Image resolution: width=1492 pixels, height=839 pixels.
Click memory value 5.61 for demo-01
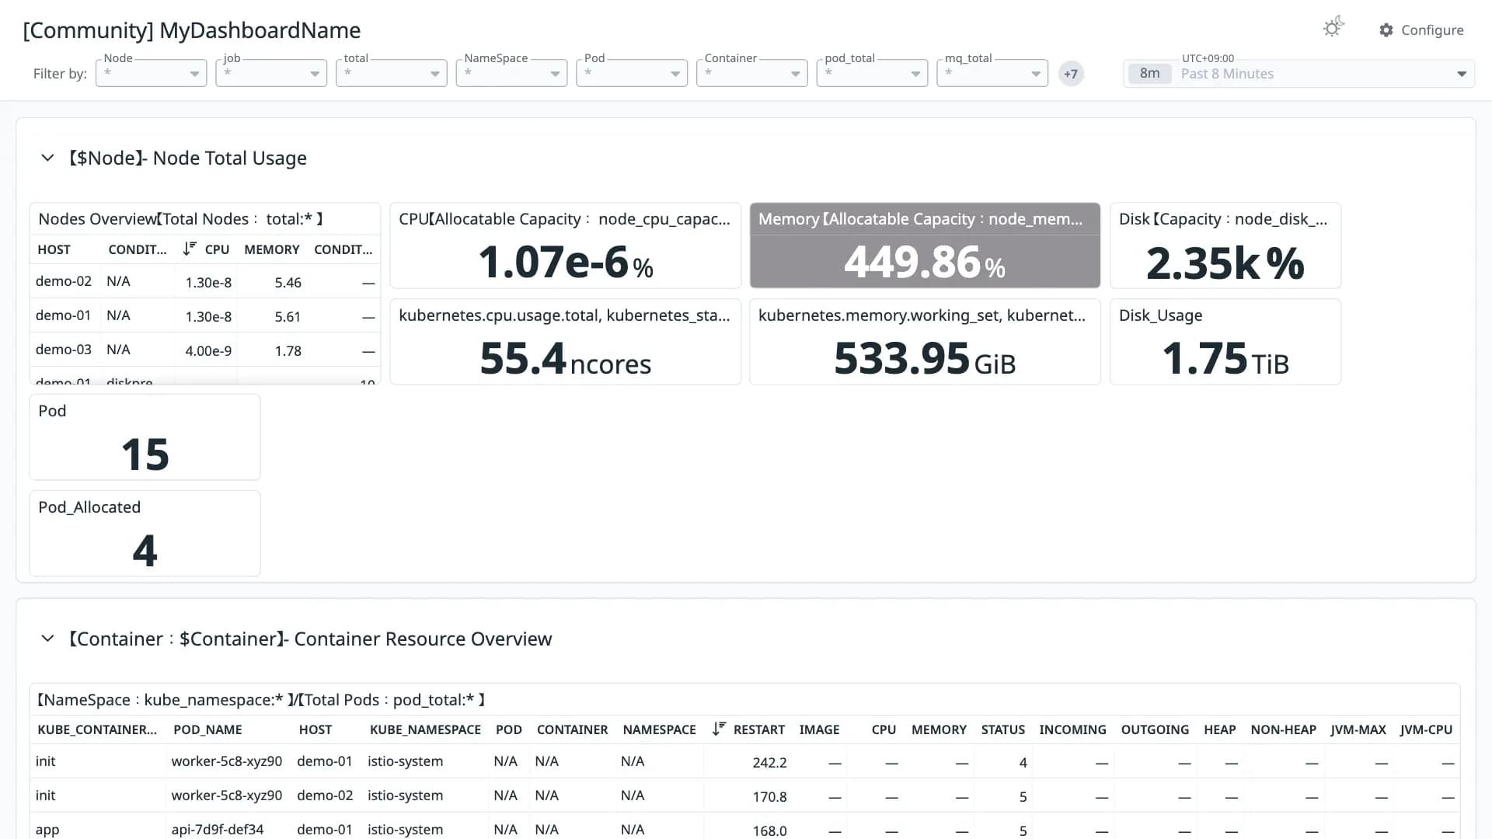point(288,316)
